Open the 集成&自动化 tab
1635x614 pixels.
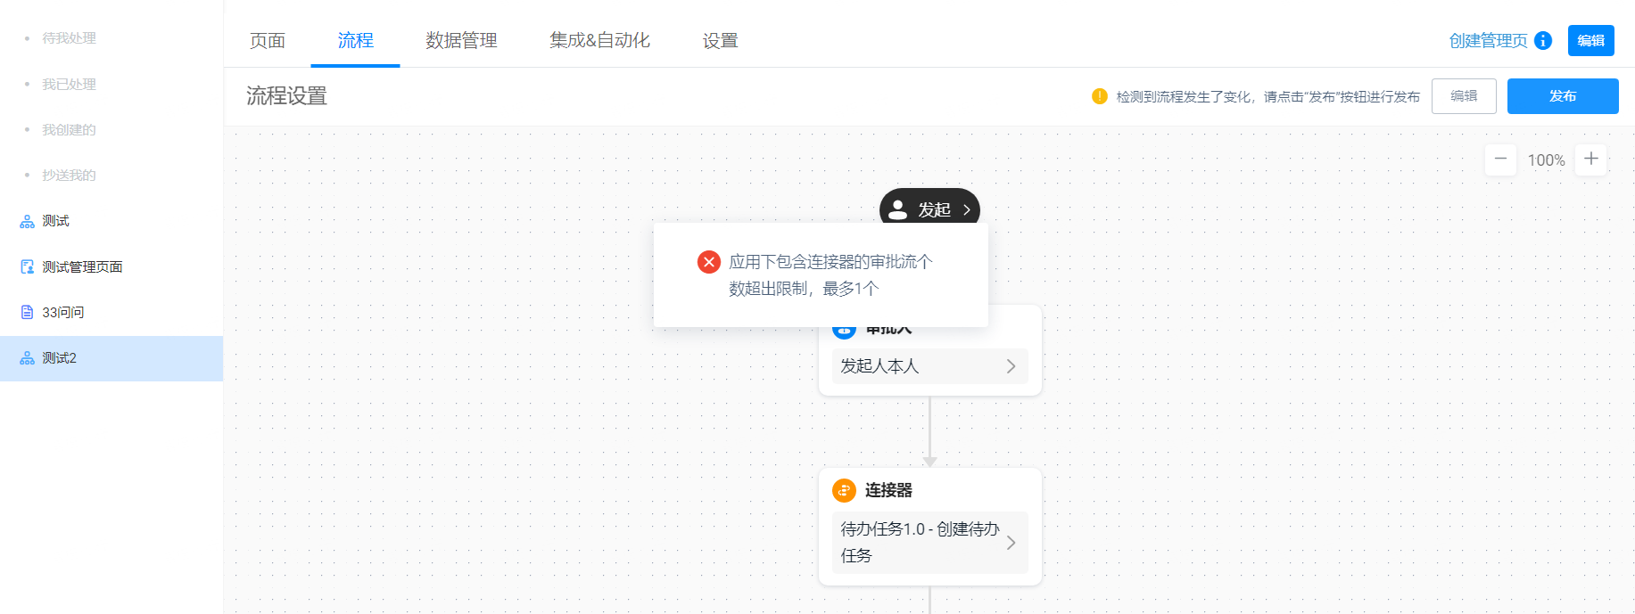click(x=599, y=41)
